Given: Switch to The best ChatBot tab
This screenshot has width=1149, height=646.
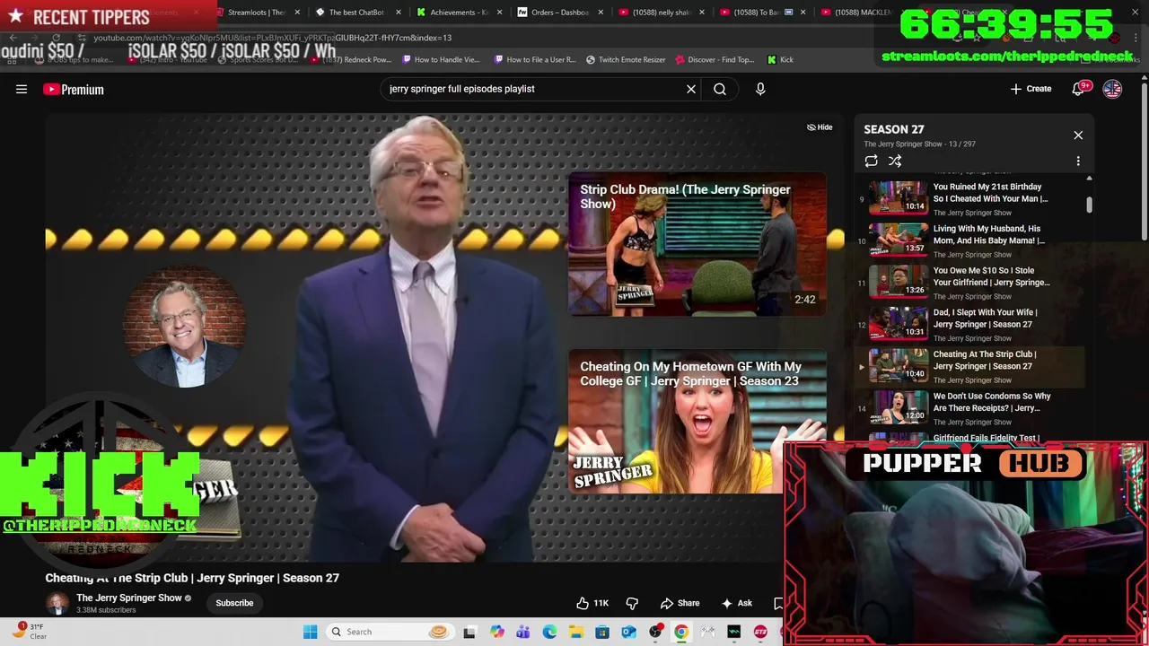Looking at the screenshot, I should pyautogui.click(x=355, y=13).
